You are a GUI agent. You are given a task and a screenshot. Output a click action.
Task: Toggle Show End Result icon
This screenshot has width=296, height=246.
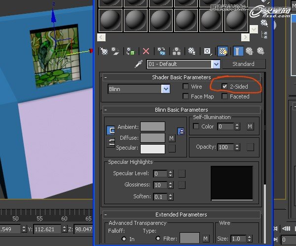point(238,51)
